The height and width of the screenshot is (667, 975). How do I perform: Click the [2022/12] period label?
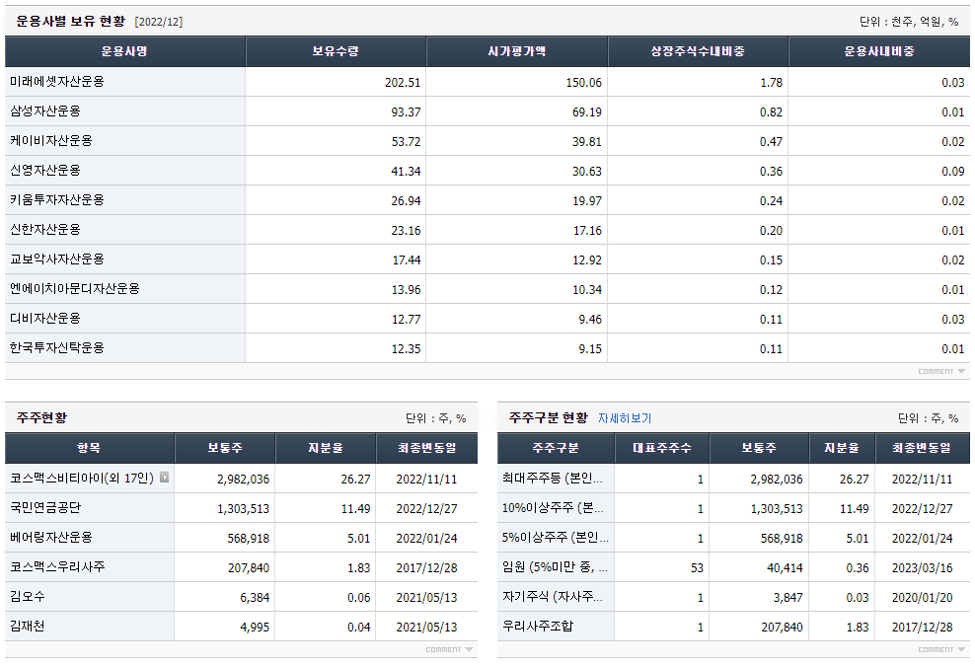159,22
